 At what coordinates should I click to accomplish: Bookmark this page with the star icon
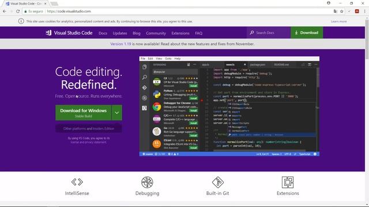(342, 11)
